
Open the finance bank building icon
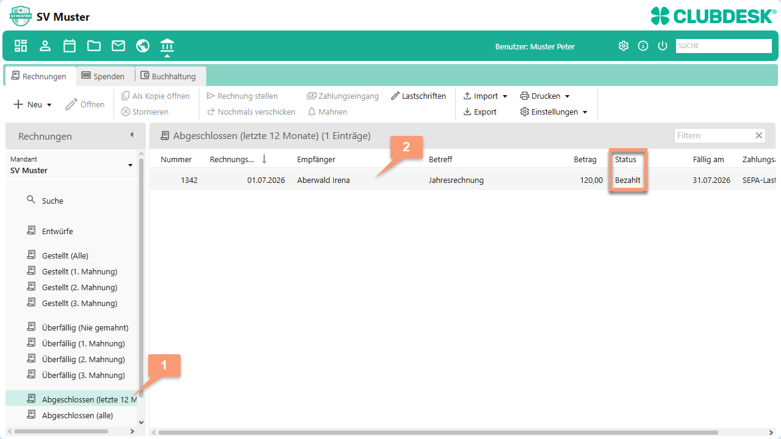click(167, 46)
